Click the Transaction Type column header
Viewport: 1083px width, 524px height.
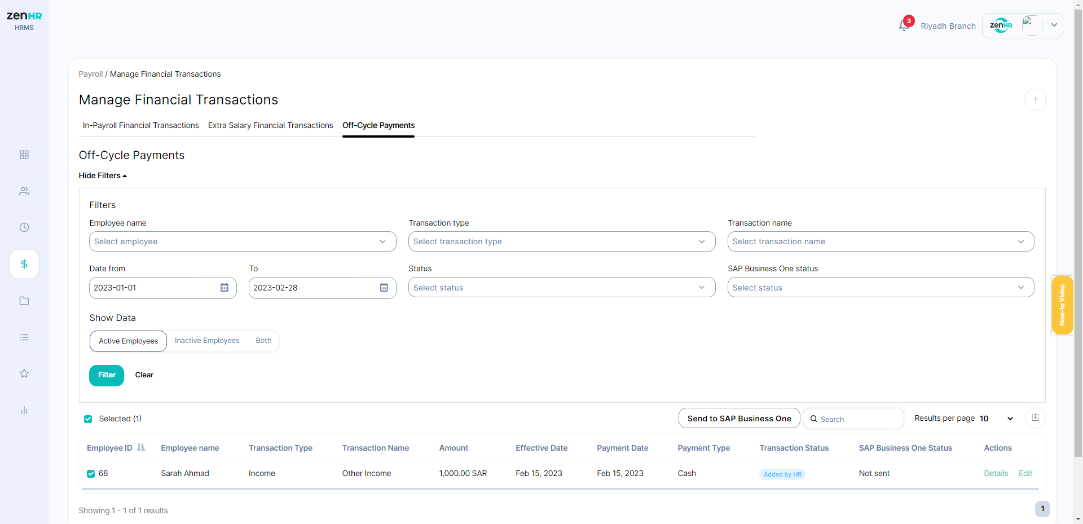280,448
